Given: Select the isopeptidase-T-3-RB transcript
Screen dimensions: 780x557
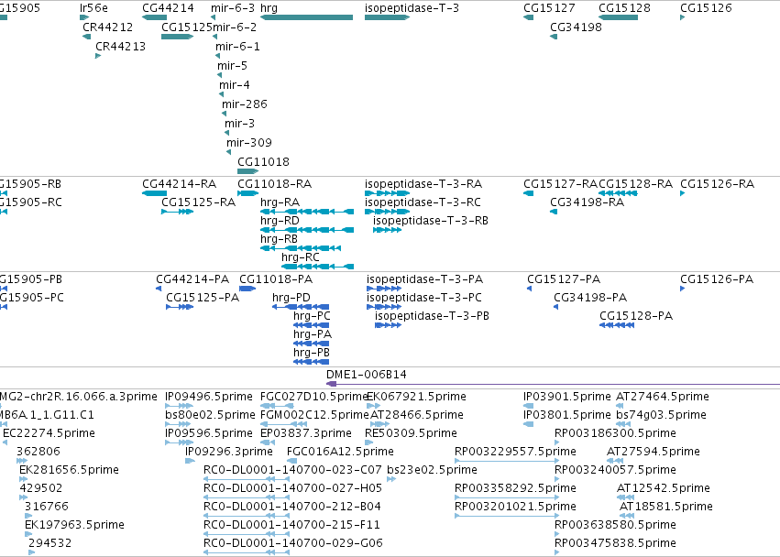Looking at the screenshot, I should point(387,230).
